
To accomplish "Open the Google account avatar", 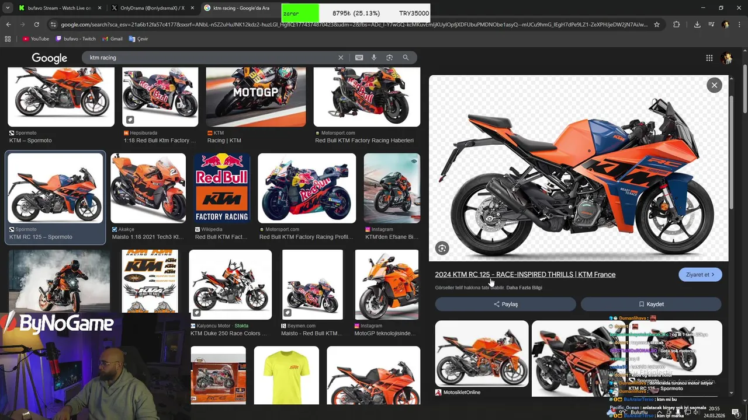I will point(727,58).
